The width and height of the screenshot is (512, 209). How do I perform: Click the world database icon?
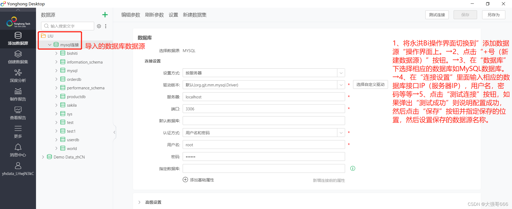63,148
